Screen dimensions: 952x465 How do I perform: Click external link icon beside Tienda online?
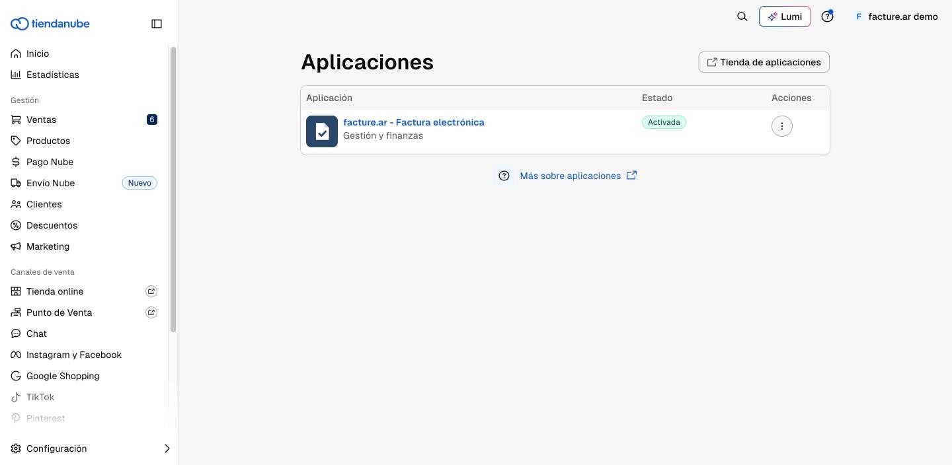point(151,291)
